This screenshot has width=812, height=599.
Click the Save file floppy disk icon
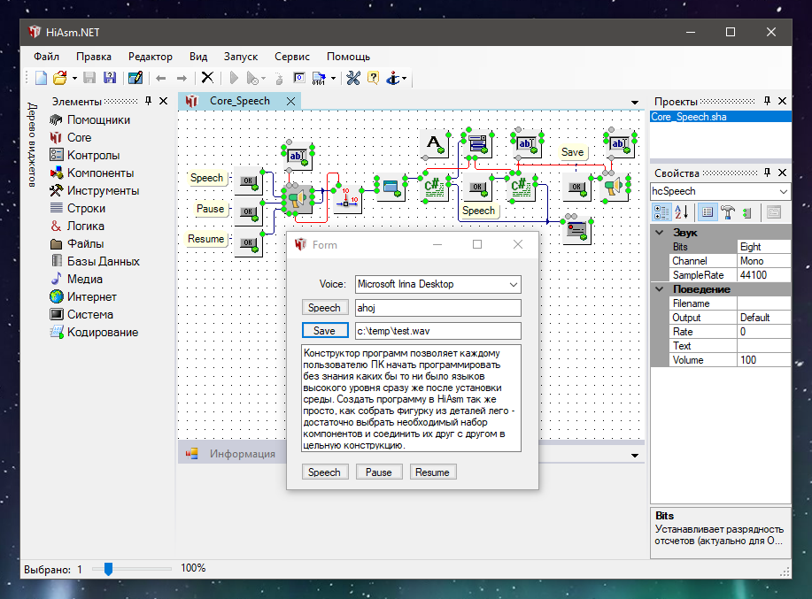(x=91, y=78)
